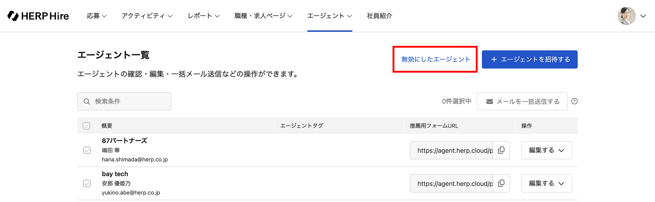Click the magnifier icon in search box
This screenshot has height=202, width=655.
[x=87, y=101]
